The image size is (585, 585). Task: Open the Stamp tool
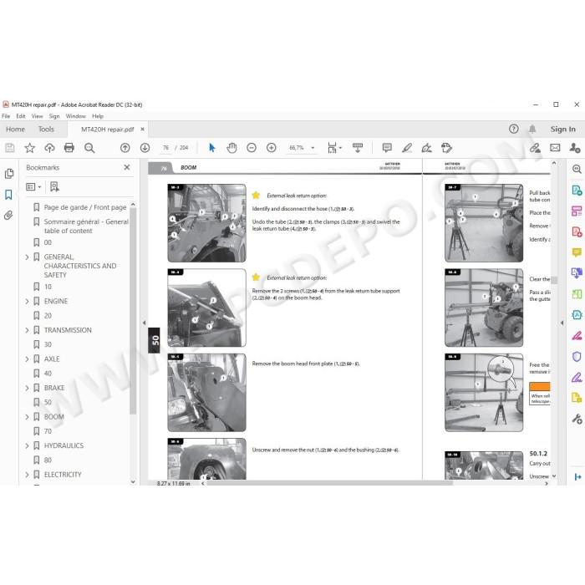click(x=446, y=148)
